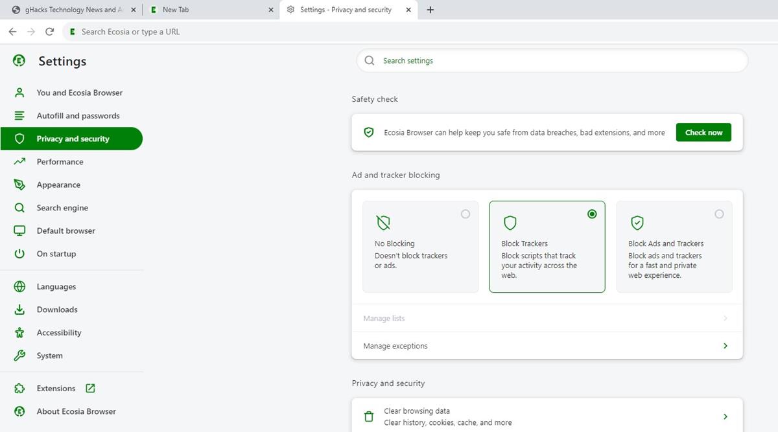Open About Ecosia Browser page

pyautogui.click(x=76, y=411)
